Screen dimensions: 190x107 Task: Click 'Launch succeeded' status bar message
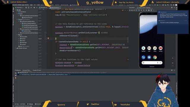pos(24,106)
